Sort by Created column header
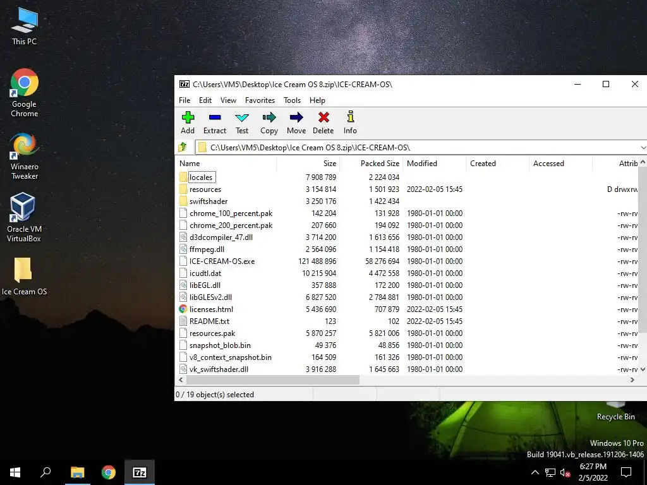 [x=497, y=164]
